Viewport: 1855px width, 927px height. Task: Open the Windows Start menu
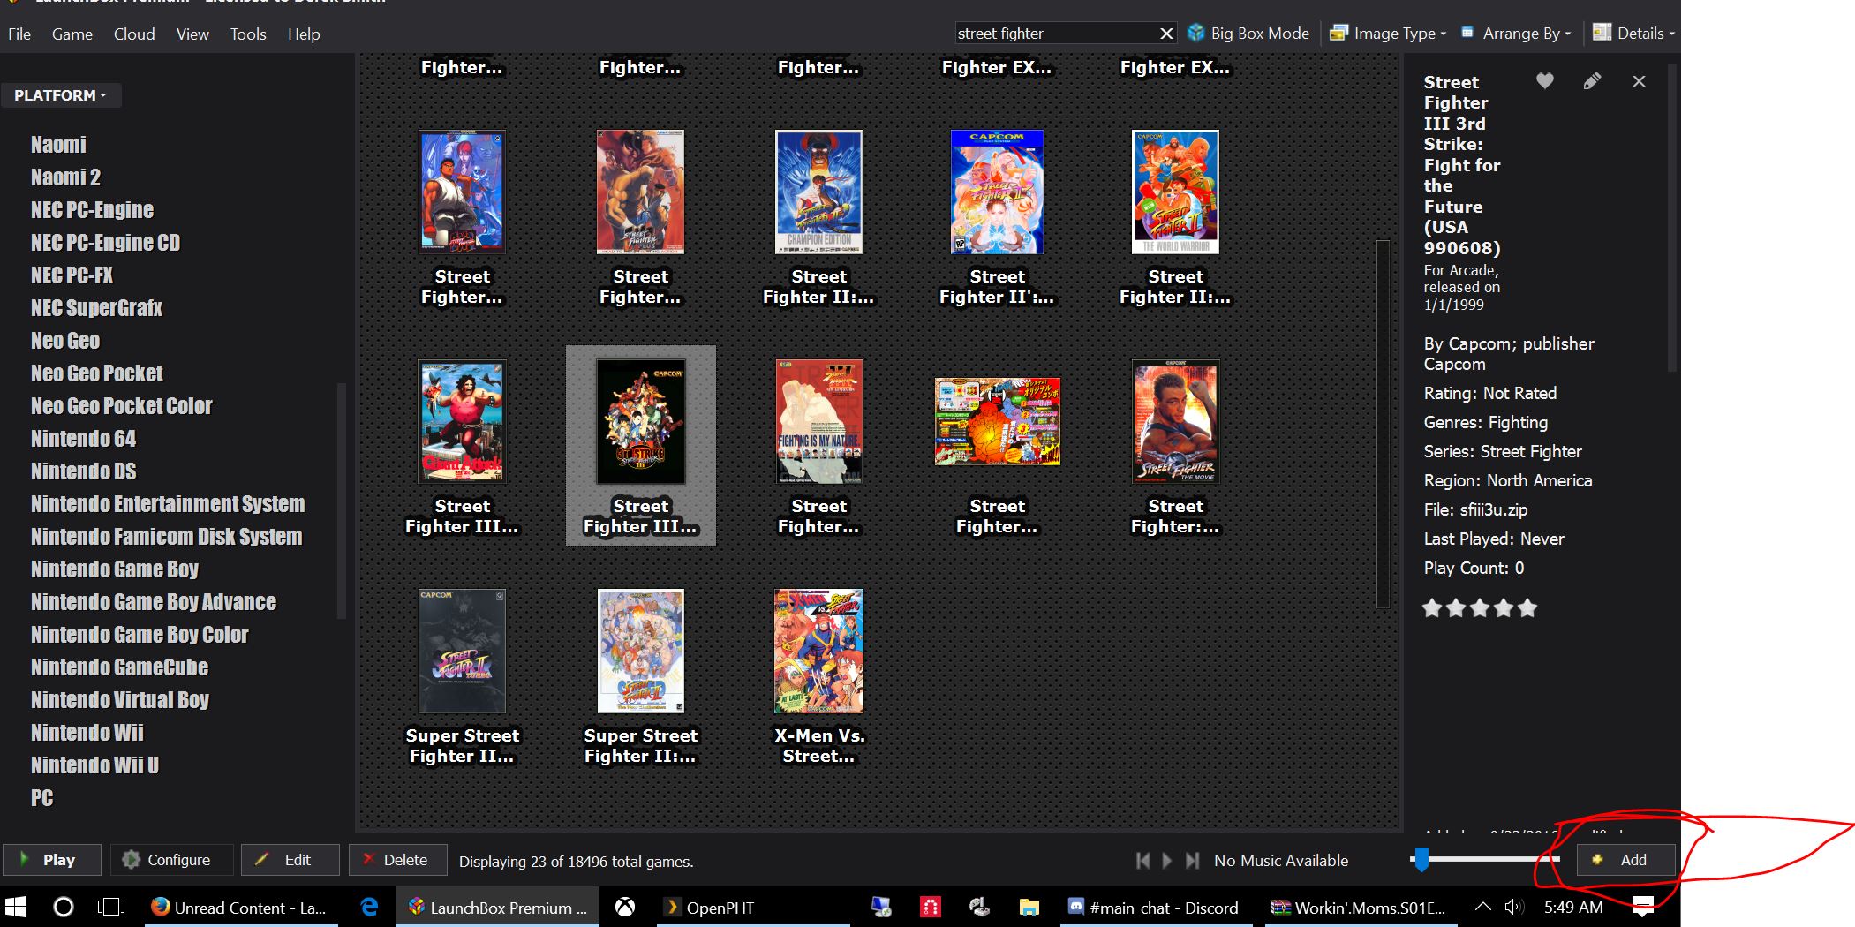pos(16,908)
